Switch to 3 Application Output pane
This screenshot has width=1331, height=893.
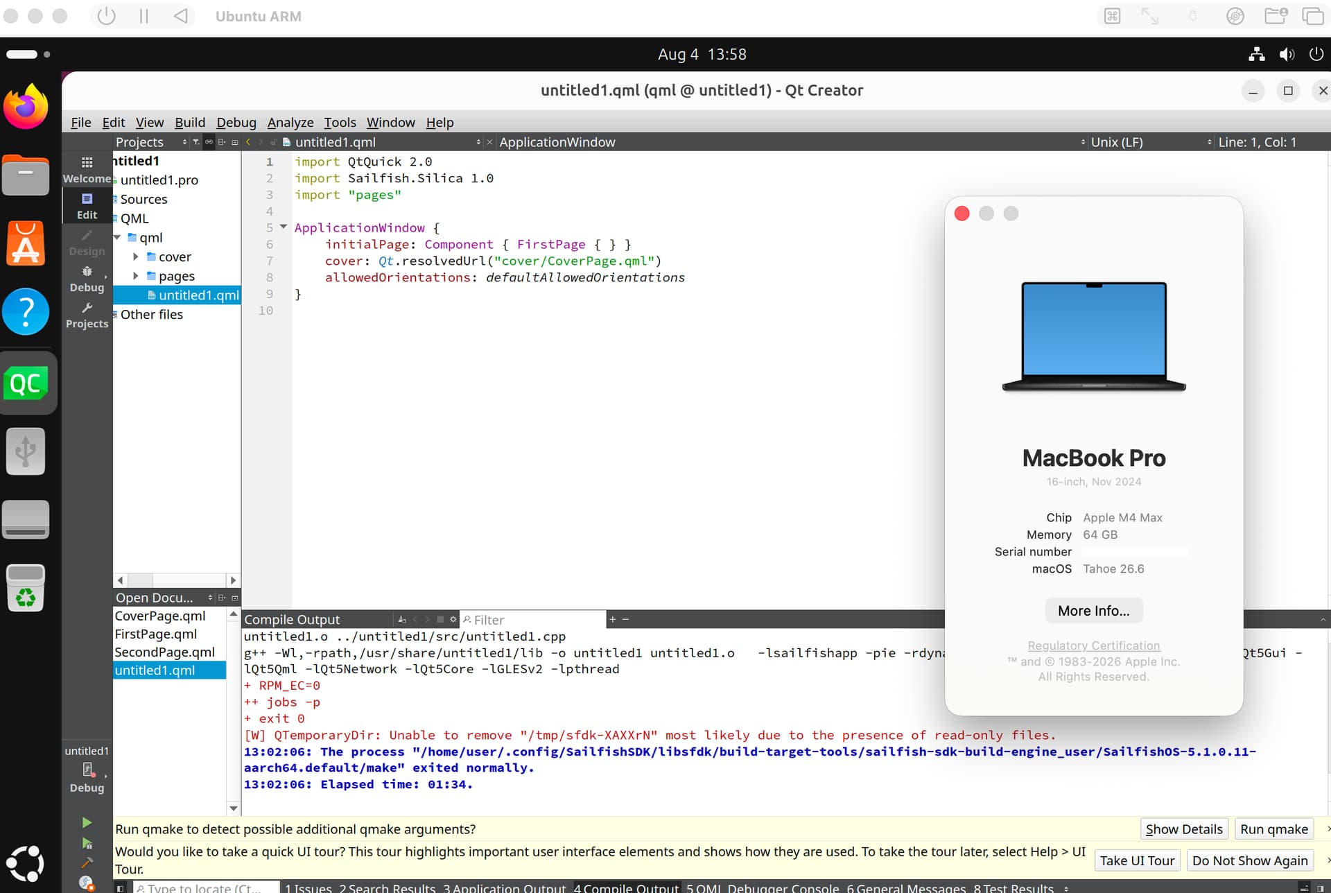pyautogui.click(x=504, y=888)
